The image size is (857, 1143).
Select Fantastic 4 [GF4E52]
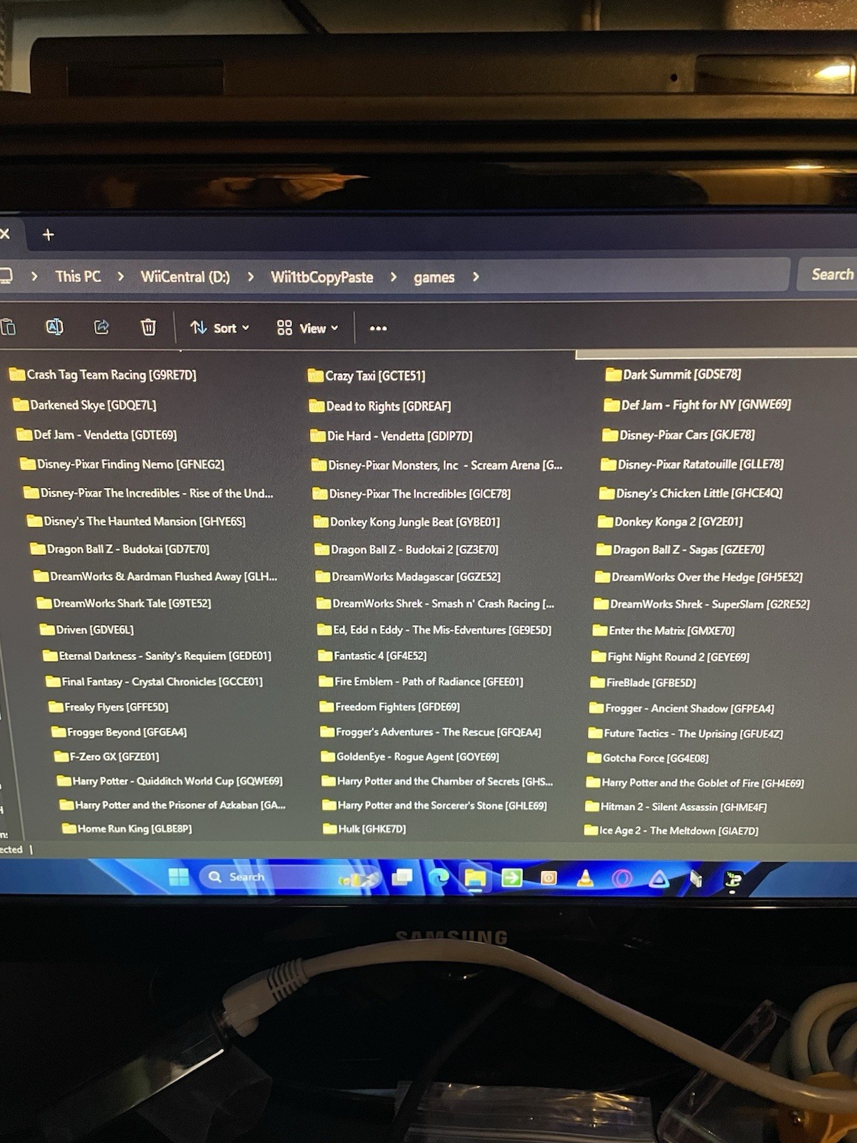tap(372, 655)
